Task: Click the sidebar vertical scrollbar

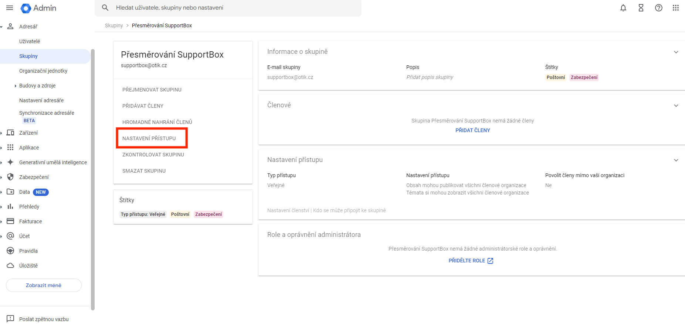Action: pyautogui.click(x=93, y=180)
